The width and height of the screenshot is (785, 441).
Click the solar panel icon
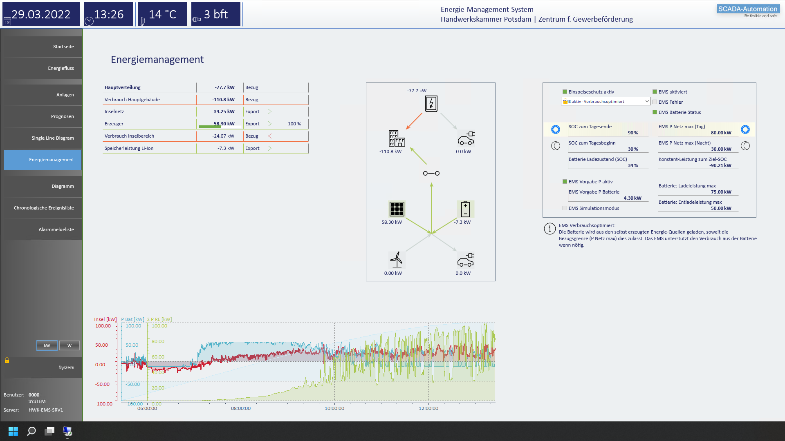tap(397, 209)
